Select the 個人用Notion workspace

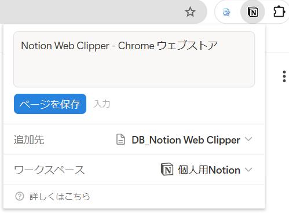pos(209,170)
